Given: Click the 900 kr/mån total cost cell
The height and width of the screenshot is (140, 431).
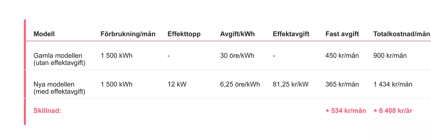Looking at the screenshot, I should (390, 56).
